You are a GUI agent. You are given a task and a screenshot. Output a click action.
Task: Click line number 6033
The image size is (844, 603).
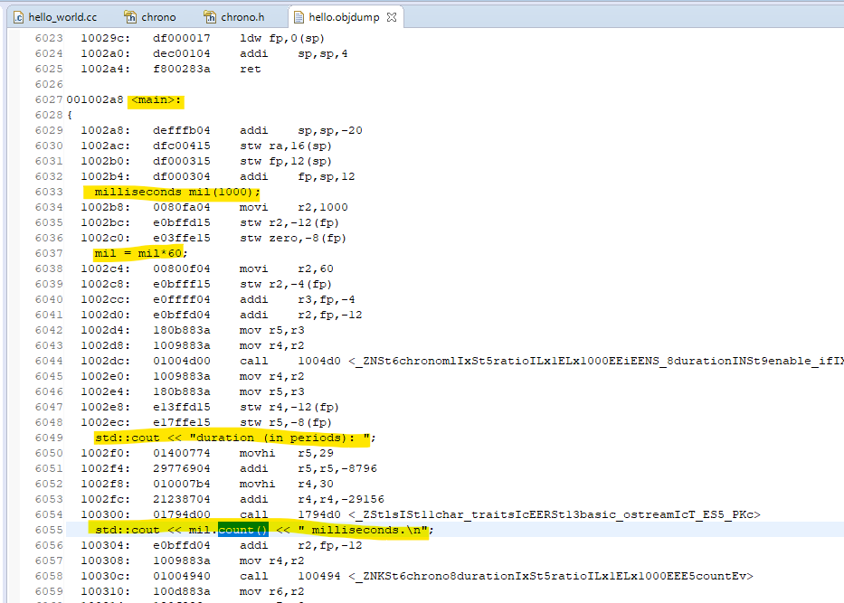(x=49, y=192)
